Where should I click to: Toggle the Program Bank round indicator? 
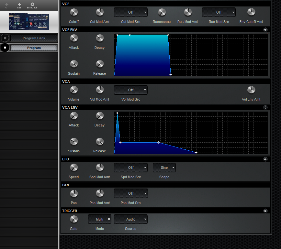tap(5, 38)
